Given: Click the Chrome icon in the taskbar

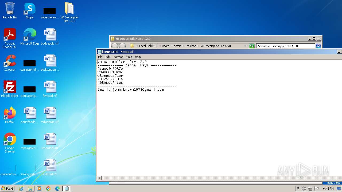Looking at the screenshot, I should tap(48, 189).
